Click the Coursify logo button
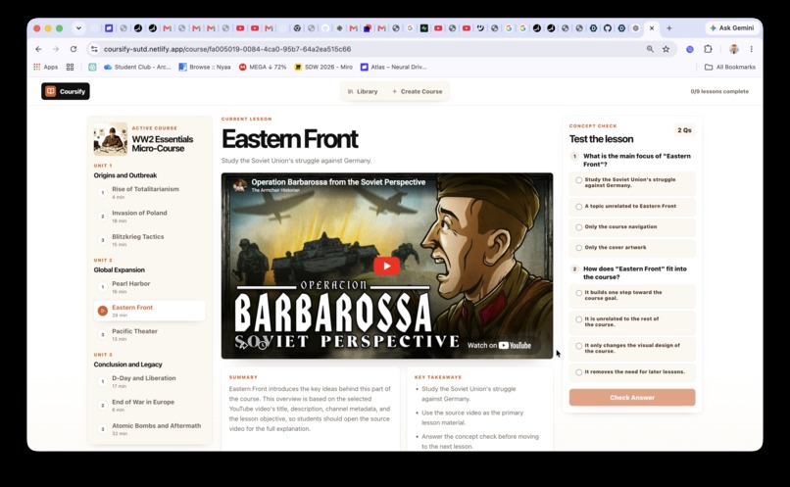This screenshot has height=487, width=790. point(66,91)
